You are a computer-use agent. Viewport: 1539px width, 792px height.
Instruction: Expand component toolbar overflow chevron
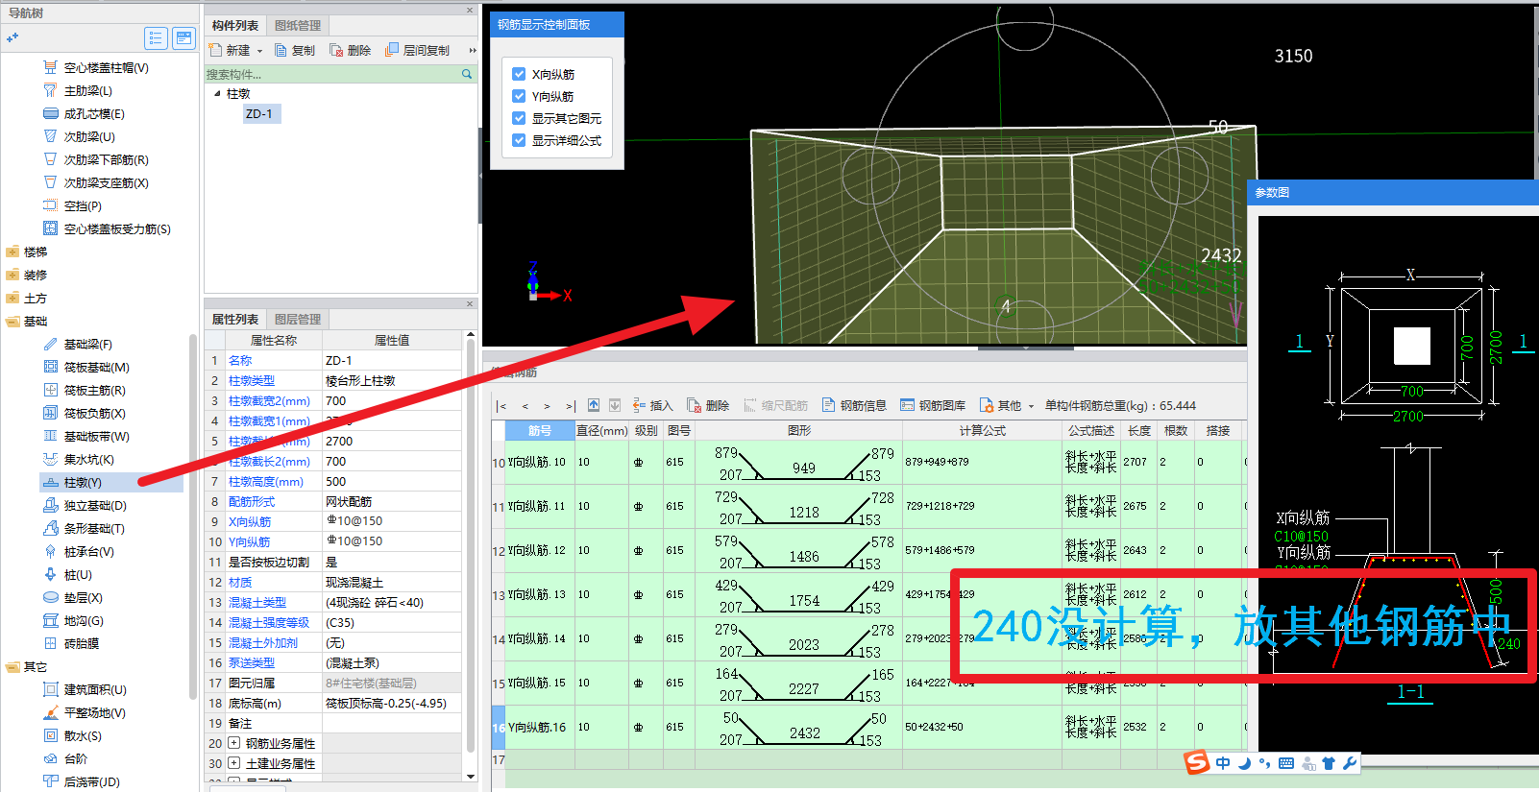pyautogui.click(x=472, y=51)
